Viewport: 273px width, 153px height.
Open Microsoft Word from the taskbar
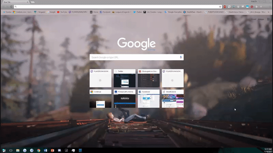pyautogui.click(x=45, y=150)
